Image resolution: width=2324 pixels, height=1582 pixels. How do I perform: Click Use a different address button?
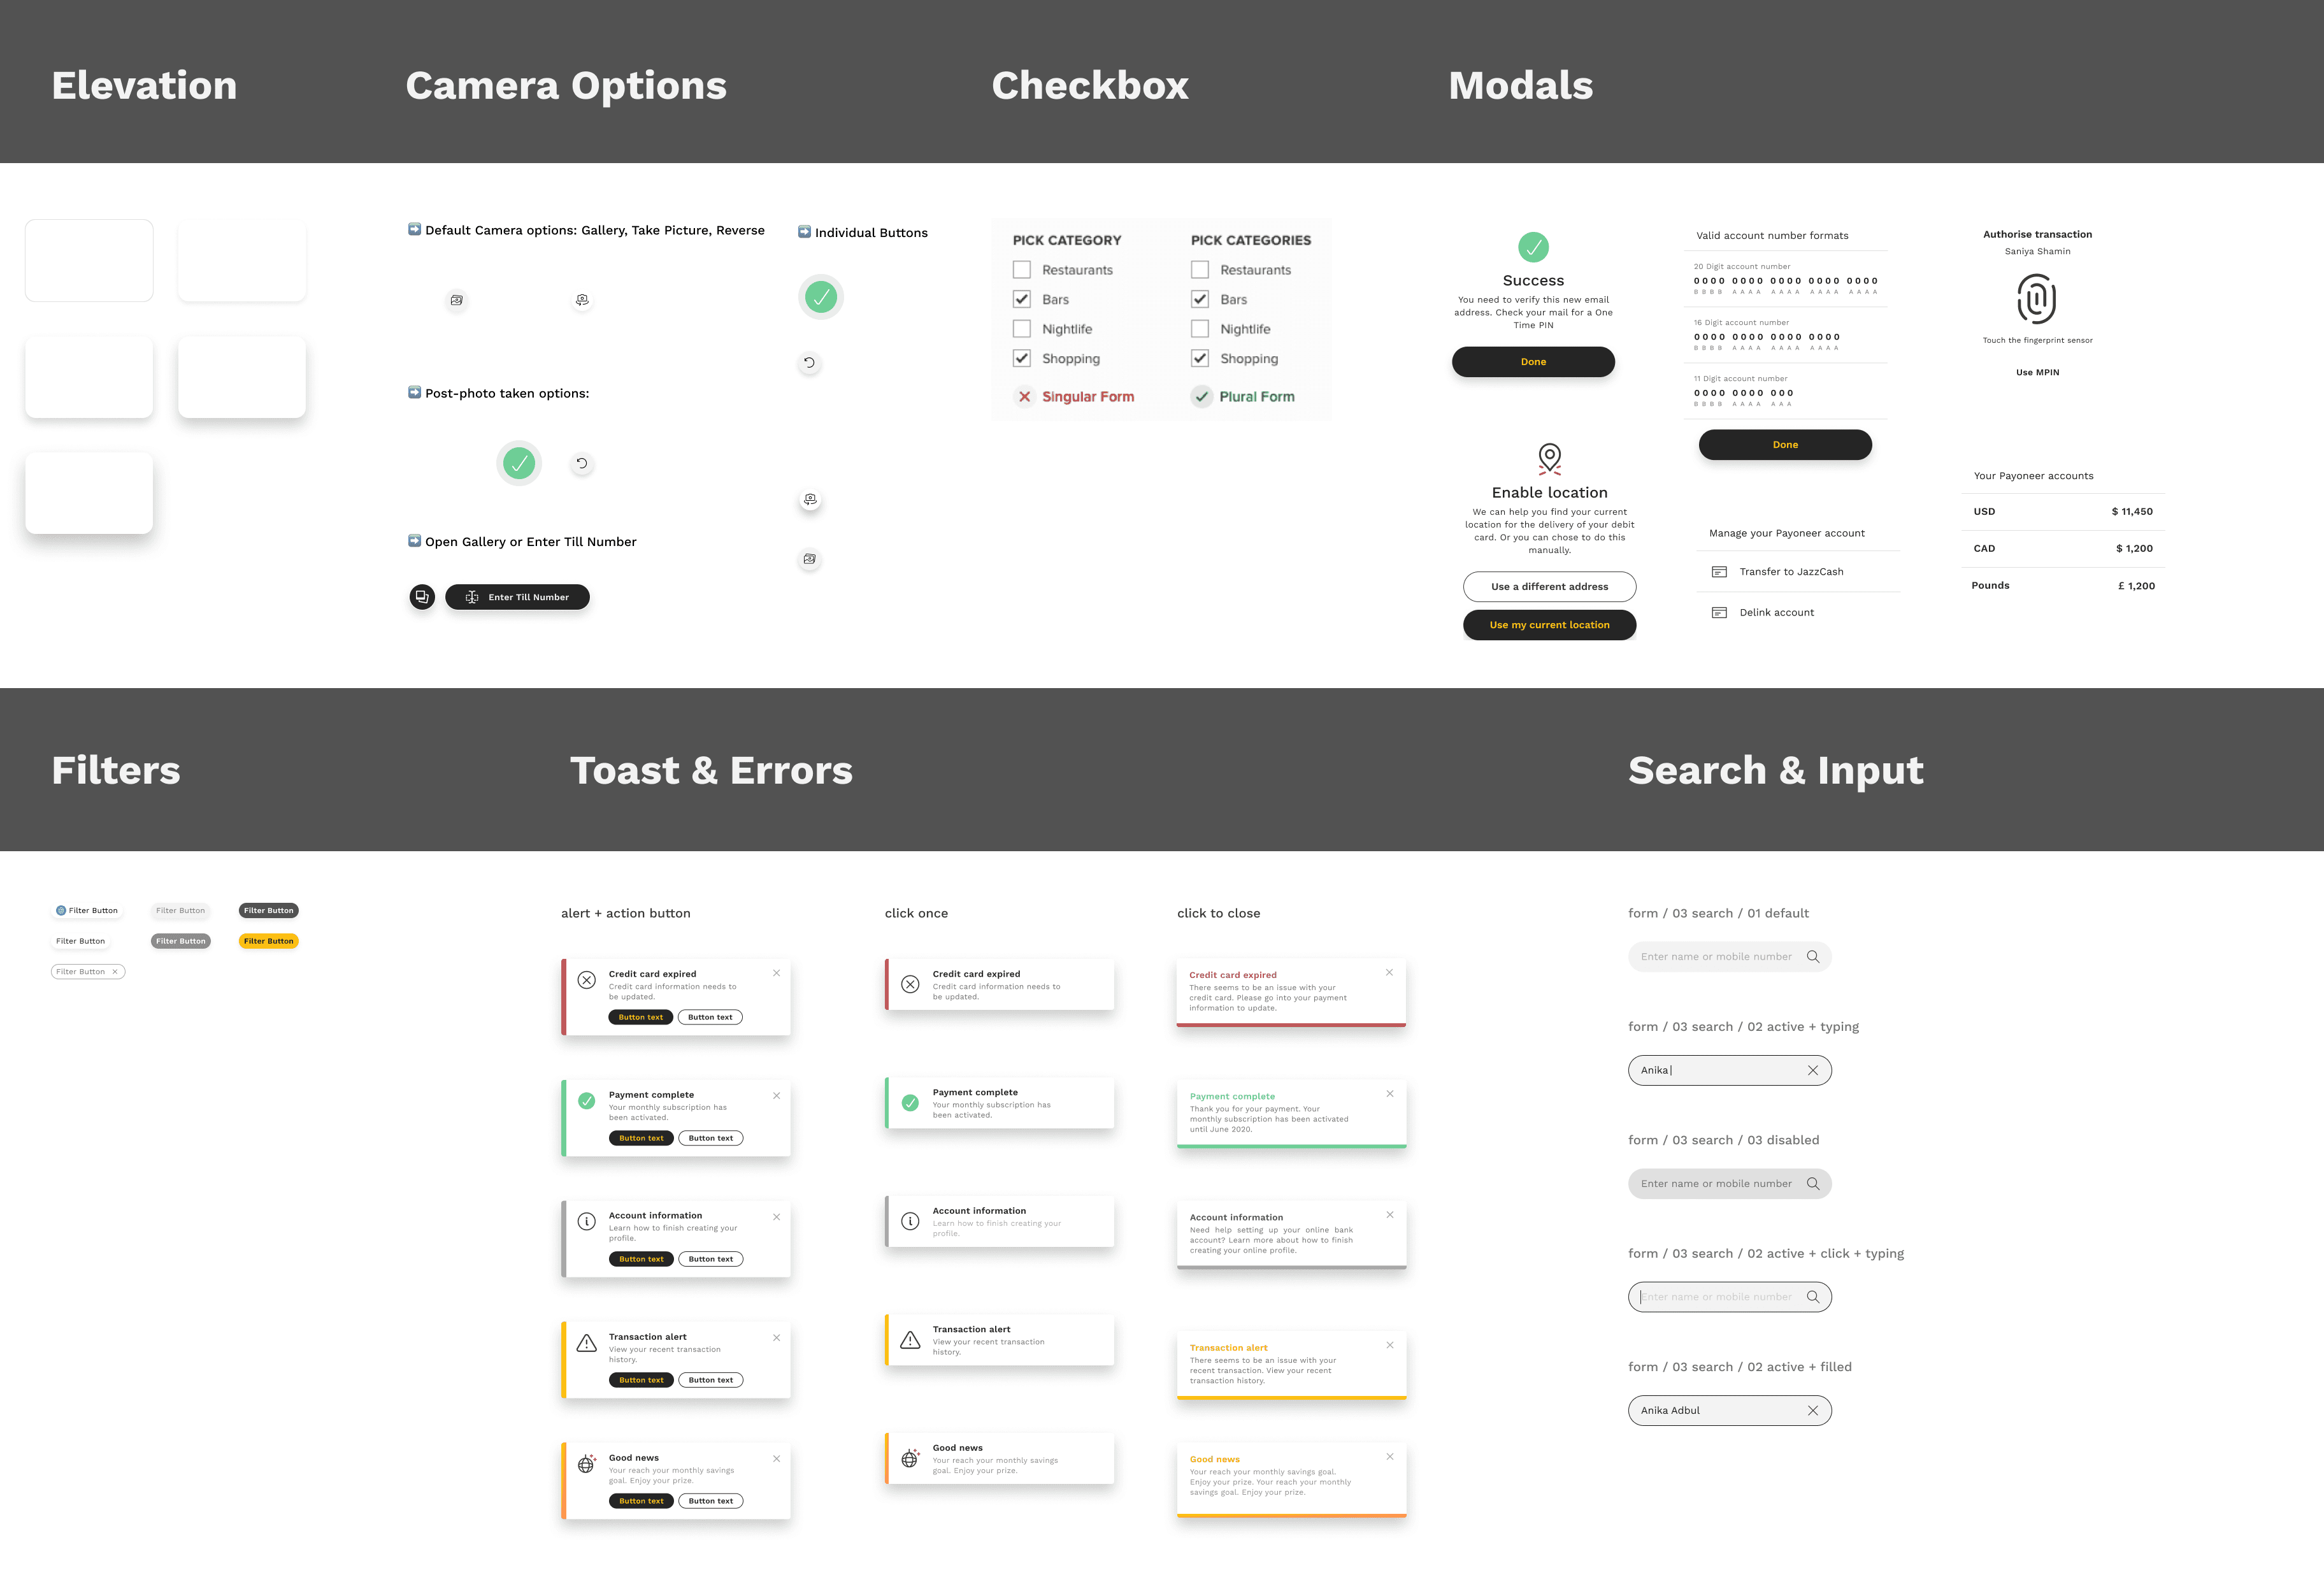click(1549, 587)
